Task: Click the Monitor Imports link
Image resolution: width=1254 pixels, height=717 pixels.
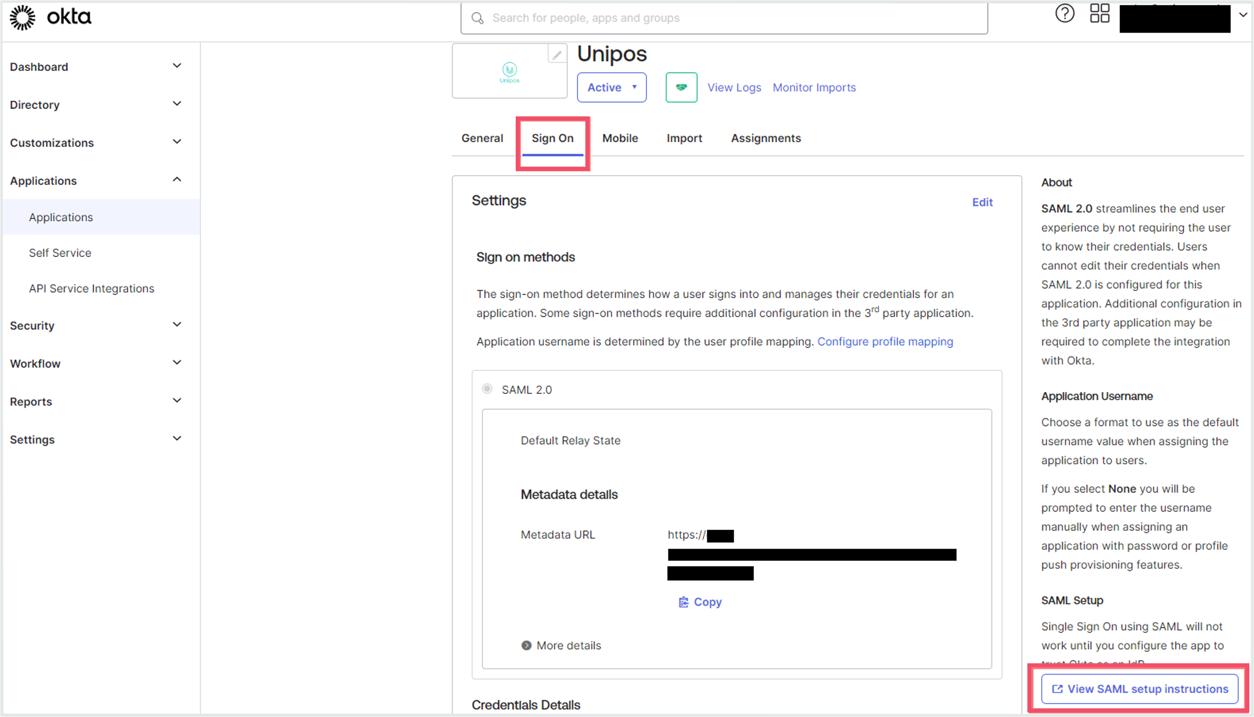Action: pos(814,88)
